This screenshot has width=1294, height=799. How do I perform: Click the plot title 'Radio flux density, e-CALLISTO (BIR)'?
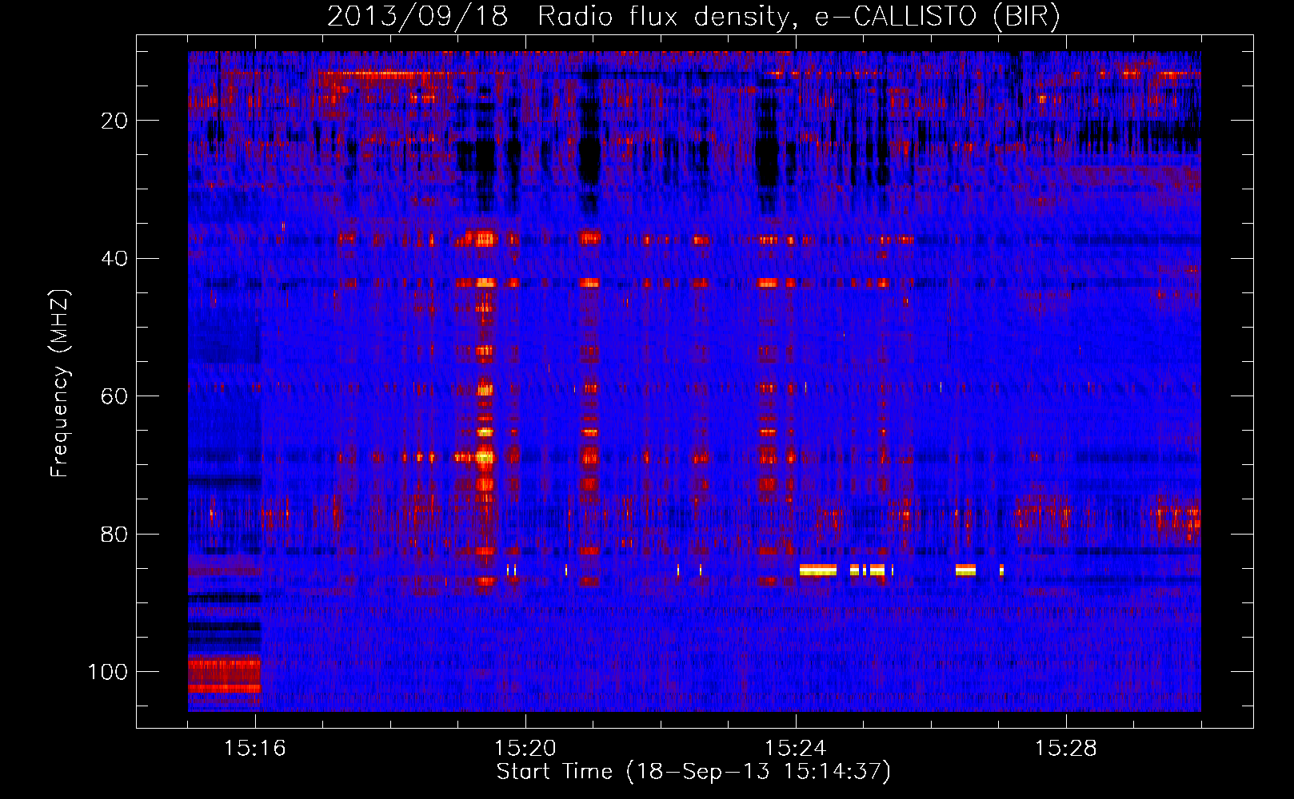[798, 17]
